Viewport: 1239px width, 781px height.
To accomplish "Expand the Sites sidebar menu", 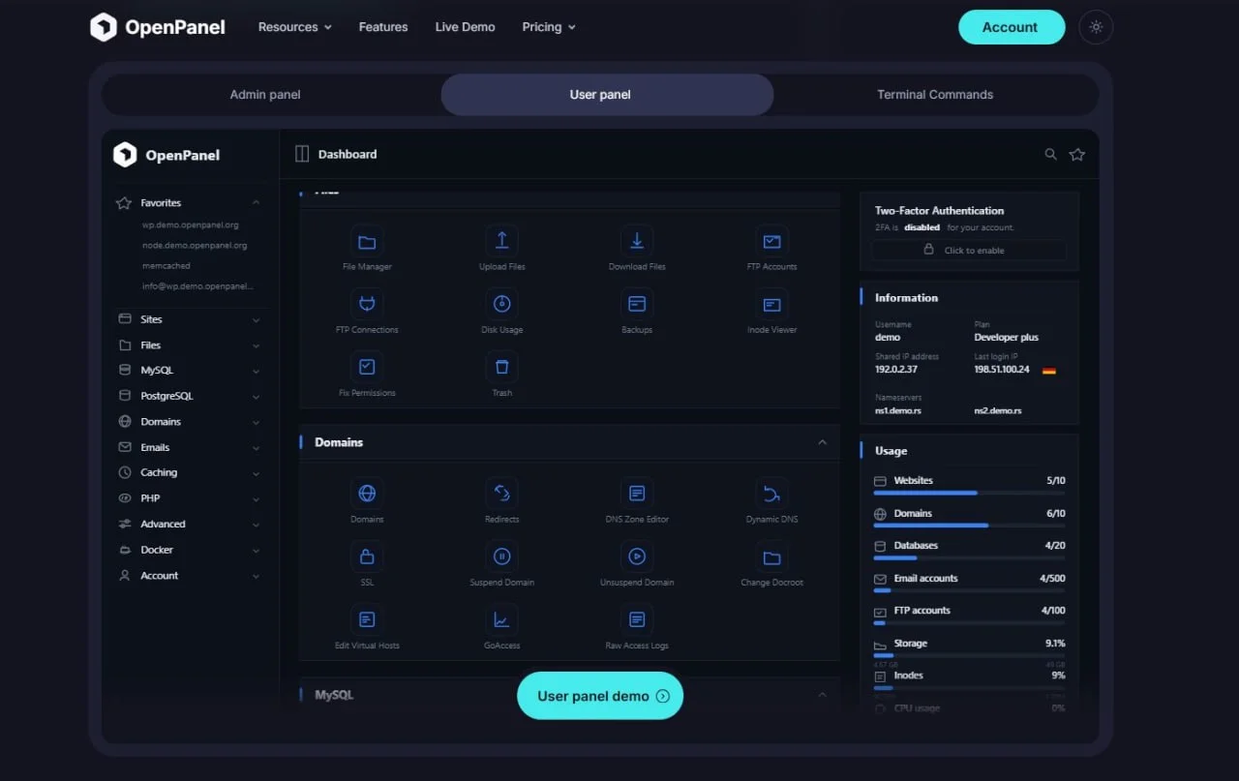I will (190, 319).
